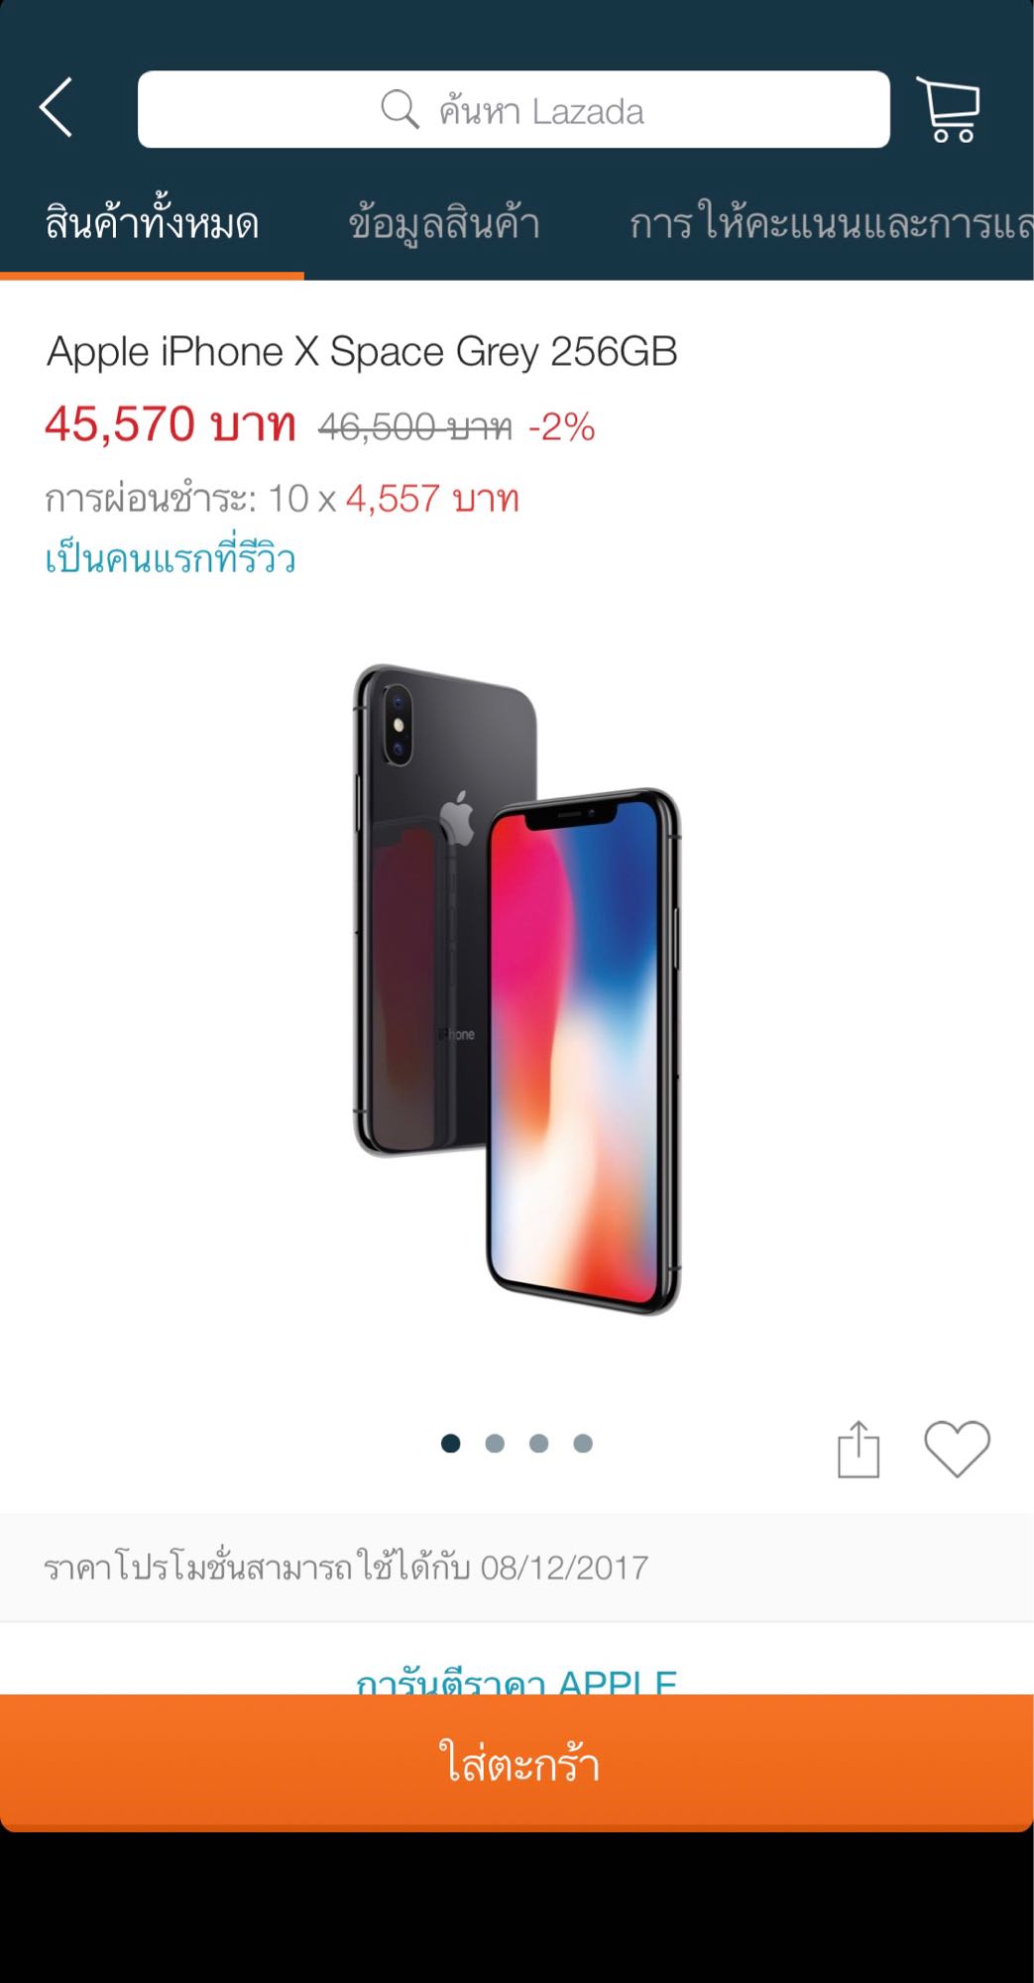Screen dimensions: 1034x1983
Task: Open the shopping cart icon
Action: (949, 109)
